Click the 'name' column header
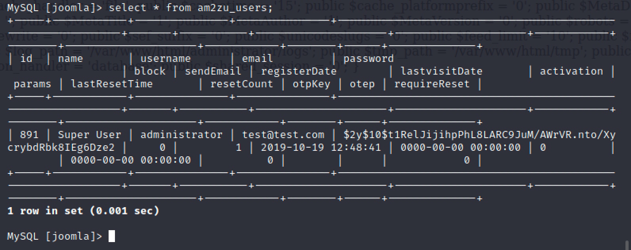This screenshot has width=631, height=250. [71, 59]
